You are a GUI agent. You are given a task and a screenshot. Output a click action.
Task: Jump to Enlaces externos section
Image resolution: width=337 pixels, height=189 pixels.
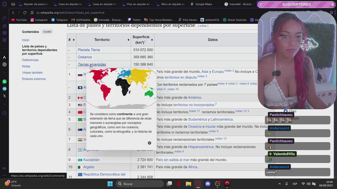point(34,79)
